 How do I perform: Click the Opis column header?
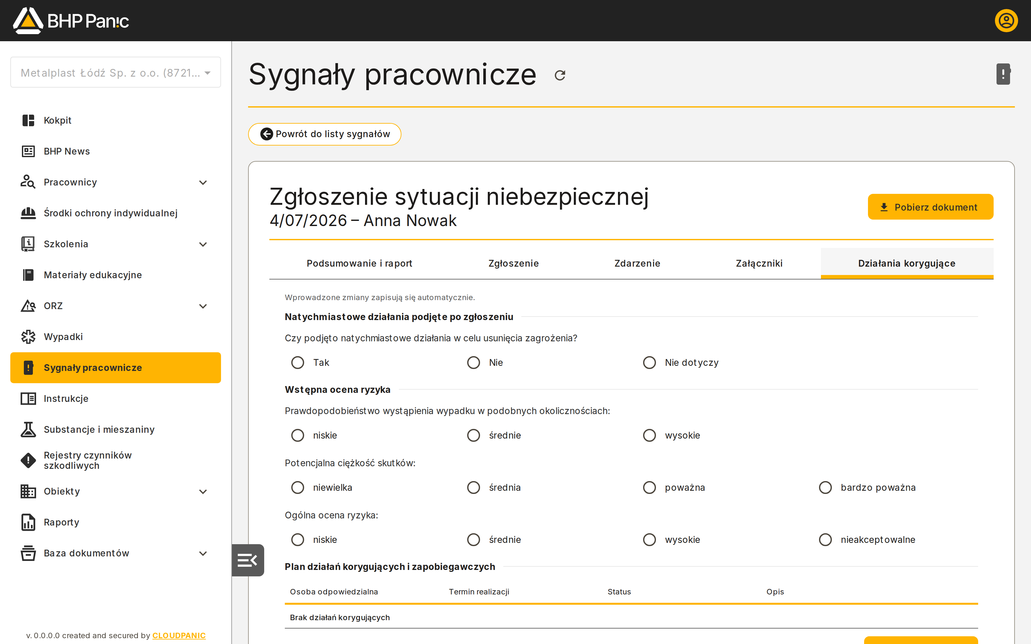click(x=775, y=592)
